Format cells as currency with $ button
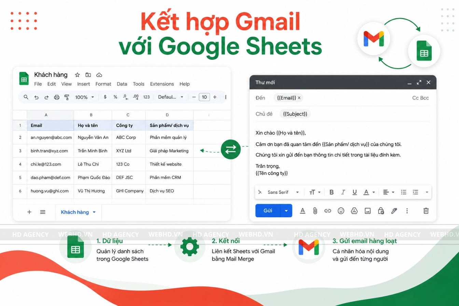Viewport: 459px width, 306px height. click(x=105, y=97)
